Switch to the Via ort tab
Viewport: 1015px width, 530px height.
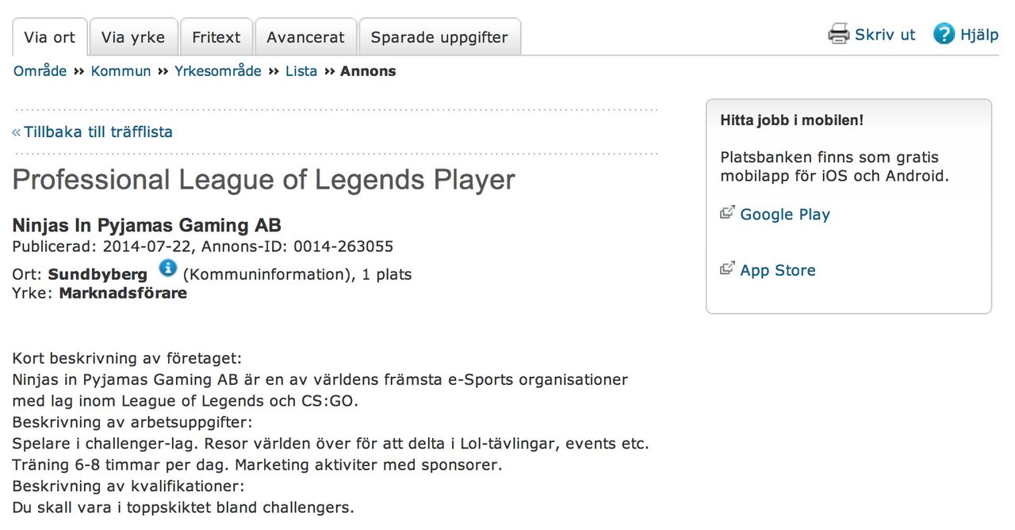(49, 37)
